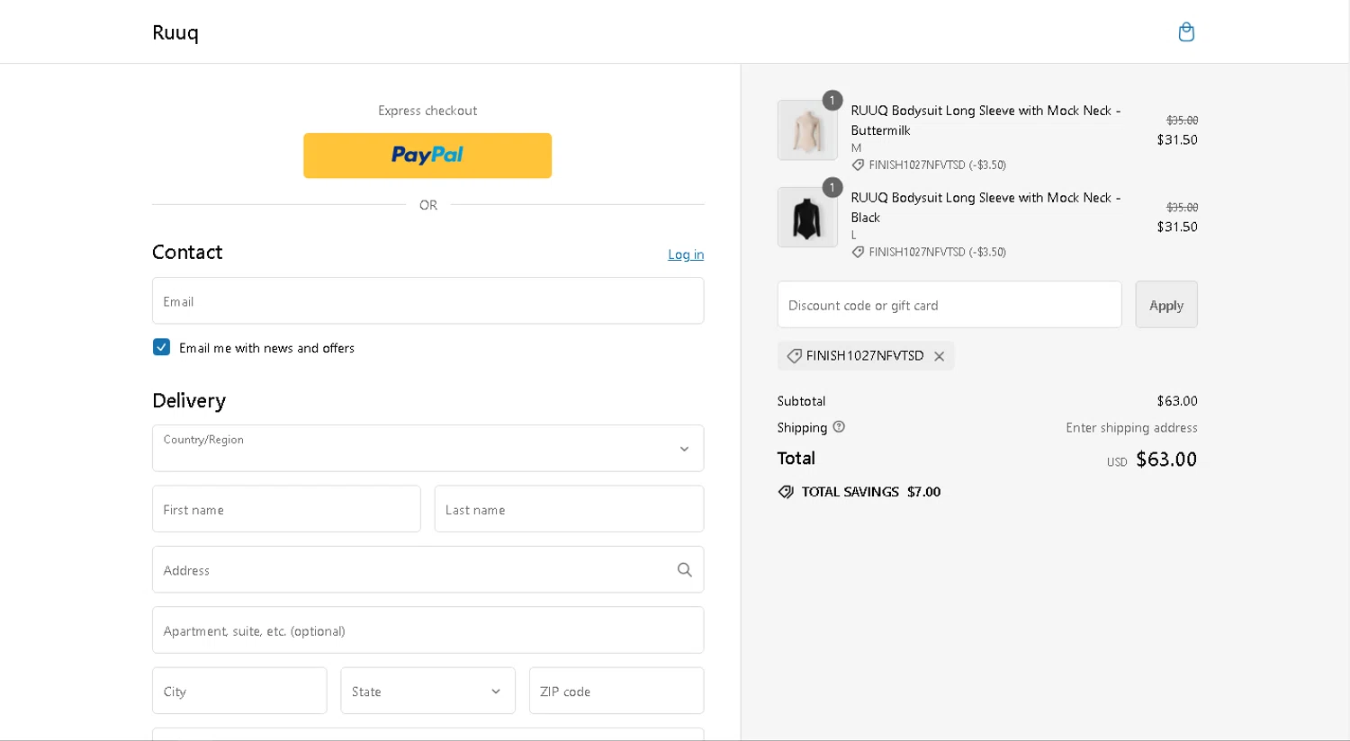Click the Apartment, suite, etc. field
1350x741 pixels.
(427, 630)
